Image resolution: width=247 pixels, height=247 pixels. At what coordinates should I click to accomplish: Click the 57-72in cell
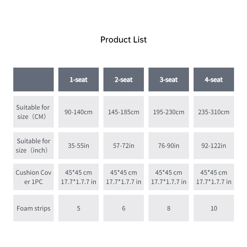(124, 145)
